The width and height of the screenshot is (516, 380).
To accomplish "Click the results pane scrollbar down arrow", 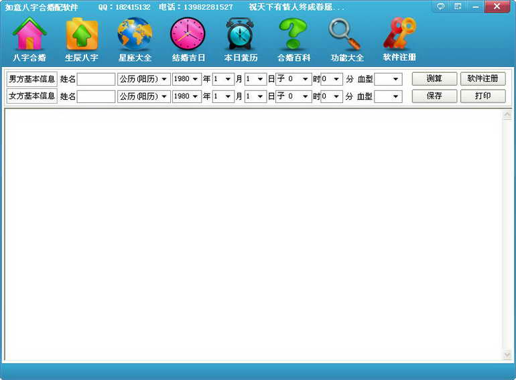I will 507,355.
